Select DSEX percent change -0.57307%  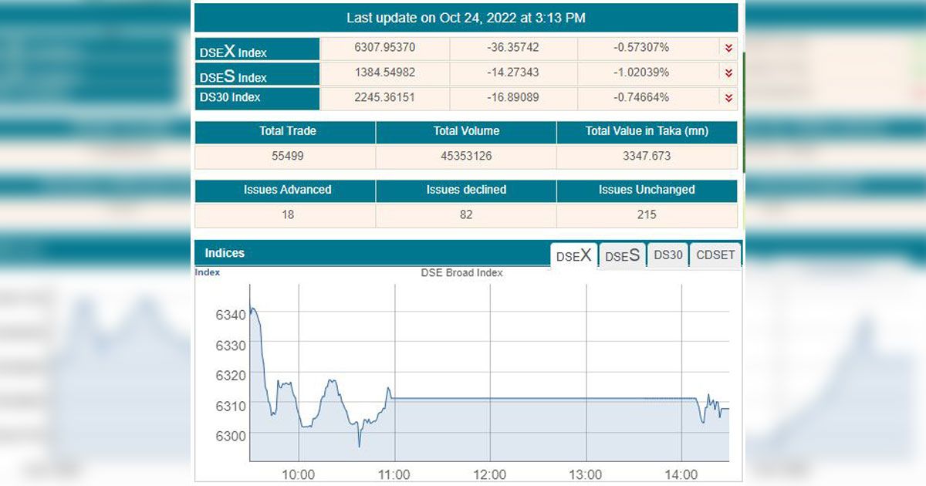point(641,48)
